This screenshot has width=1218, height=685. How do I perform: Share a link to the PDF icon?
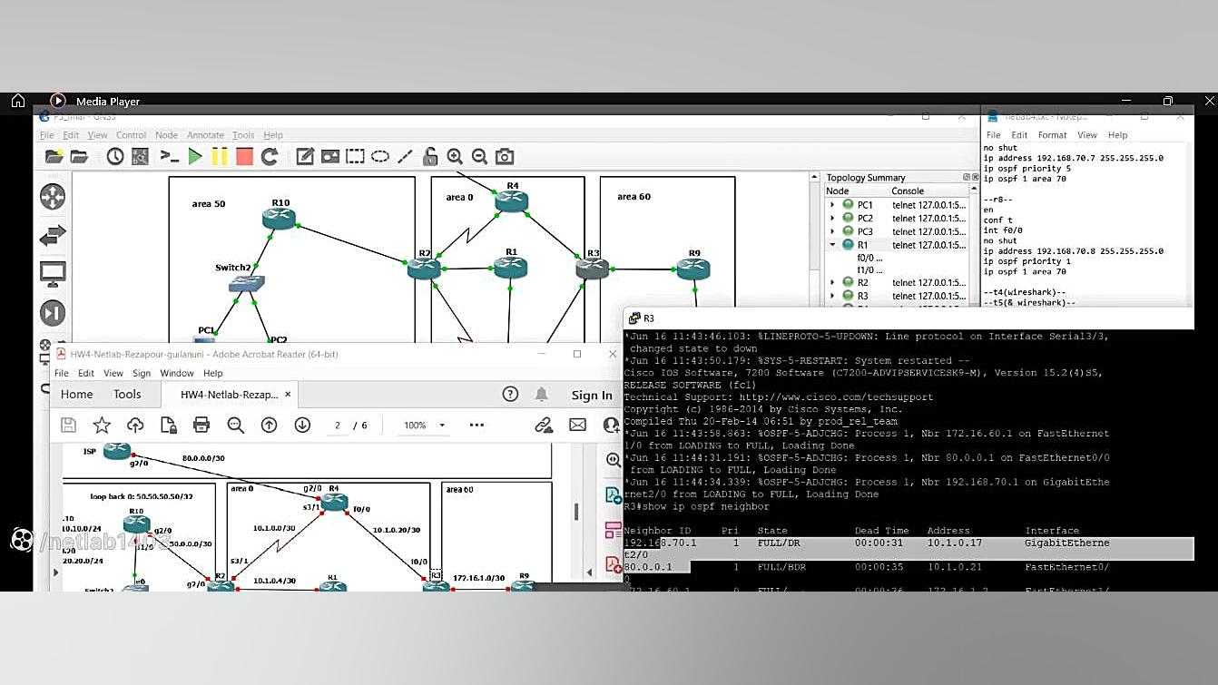[x=544, y=425]
